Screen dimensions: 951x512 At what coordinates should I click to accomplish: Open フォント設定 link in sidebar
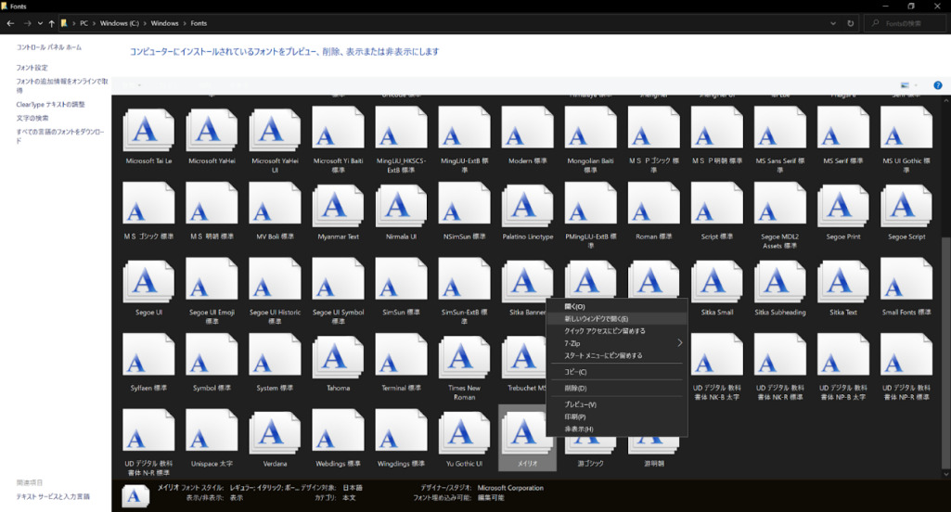coord(32,68)
